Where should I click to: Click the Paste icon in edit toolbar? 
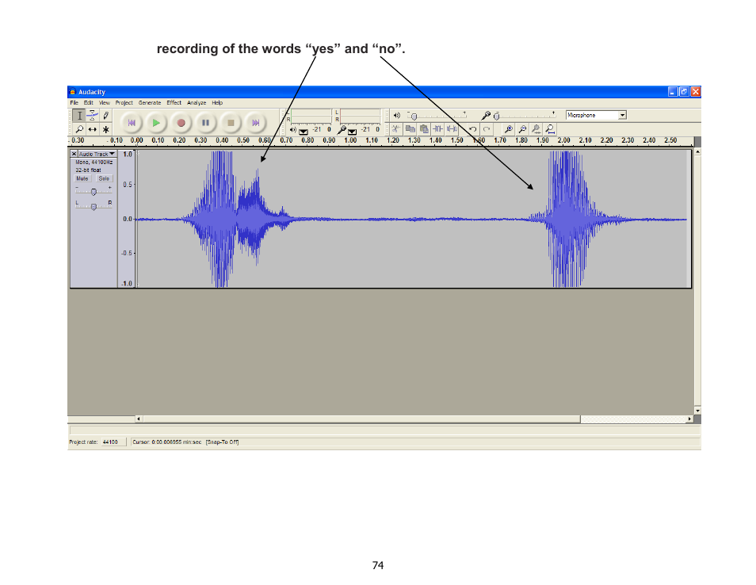(424, 128)
